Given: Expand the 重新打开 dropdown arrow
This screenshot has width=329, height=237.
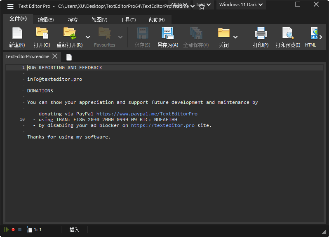Looking at the screenshot, I should tap(88, 38).
